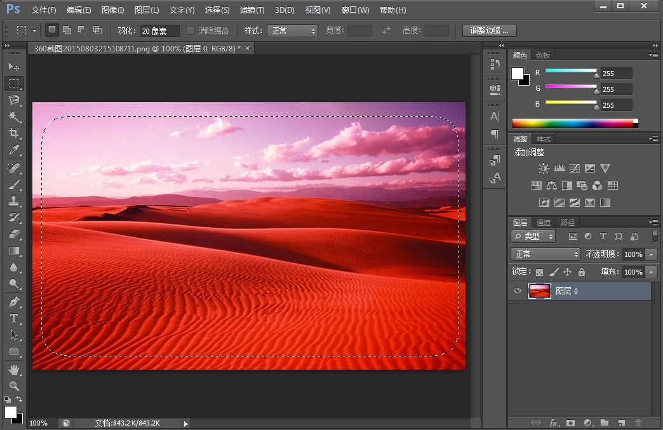The image size is (663, 430).
Task: Select the Blur tool
Action: tap(14, 268)
